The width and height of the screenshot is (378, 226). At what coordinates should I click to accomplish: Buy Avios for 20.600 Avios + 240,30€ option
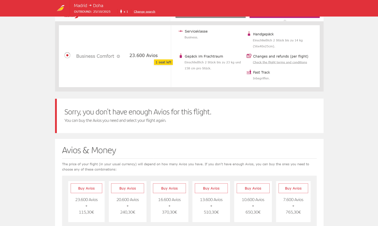coord(127,188)
